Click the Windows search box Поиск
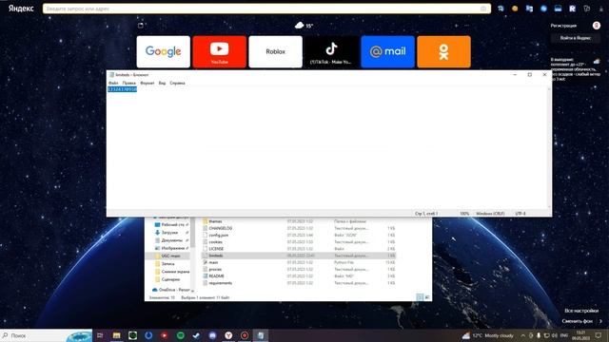The image size is (609, 342). (47, 335)
